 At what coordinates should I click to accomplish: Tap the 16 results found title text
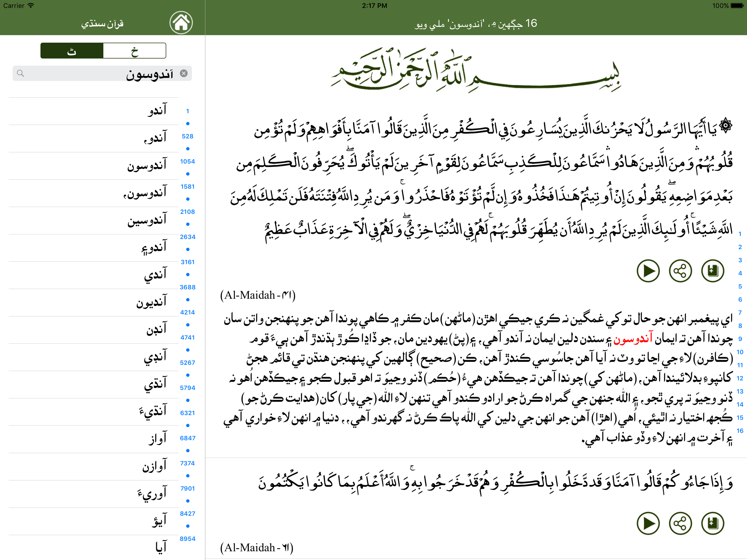point(476,24)
